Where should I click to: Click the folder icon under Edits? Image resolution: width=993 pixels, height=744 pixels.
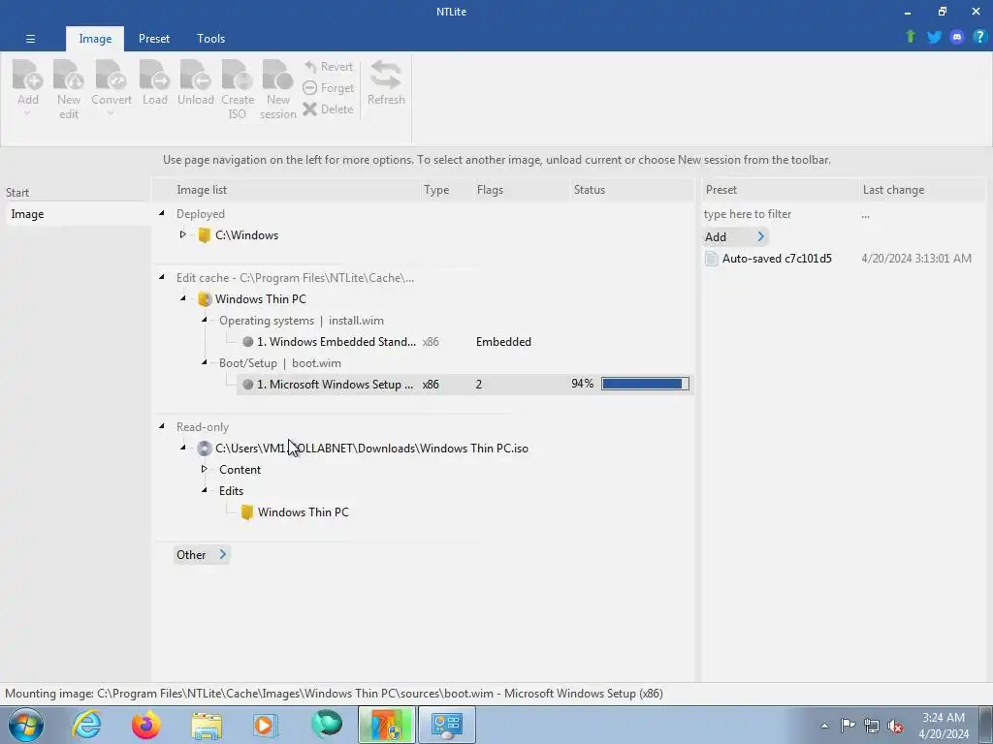pyautogui.click(x=247, y=512)
